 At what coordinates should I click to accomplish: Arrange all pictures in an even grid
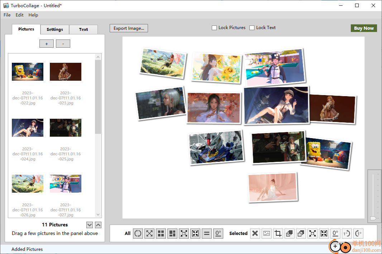(161, 234)
